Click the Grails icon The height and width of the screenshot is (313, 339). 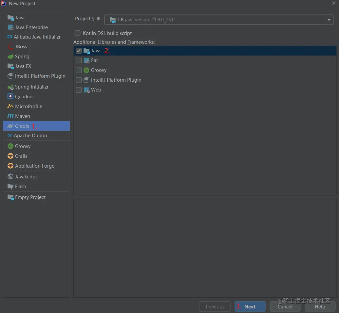tap(10, 156)
